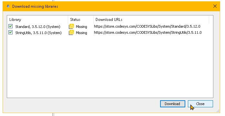Select the StringUtils, 3.5.11.0 (System) row label

pyautogui.click(x=38, y=33)
